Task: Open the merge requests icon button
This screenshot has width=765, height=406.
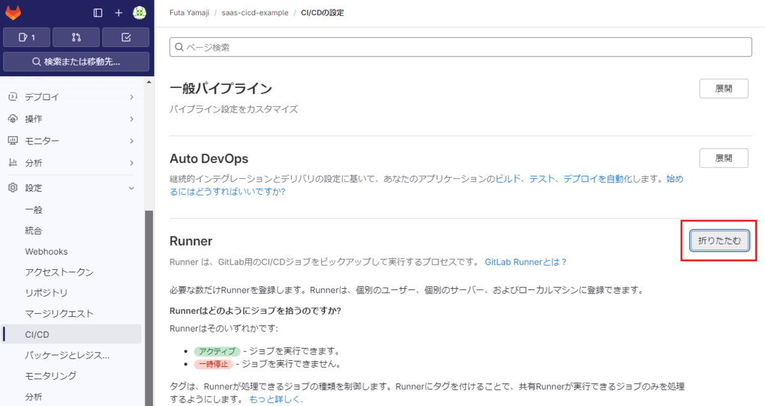Action: pos(76,38)
